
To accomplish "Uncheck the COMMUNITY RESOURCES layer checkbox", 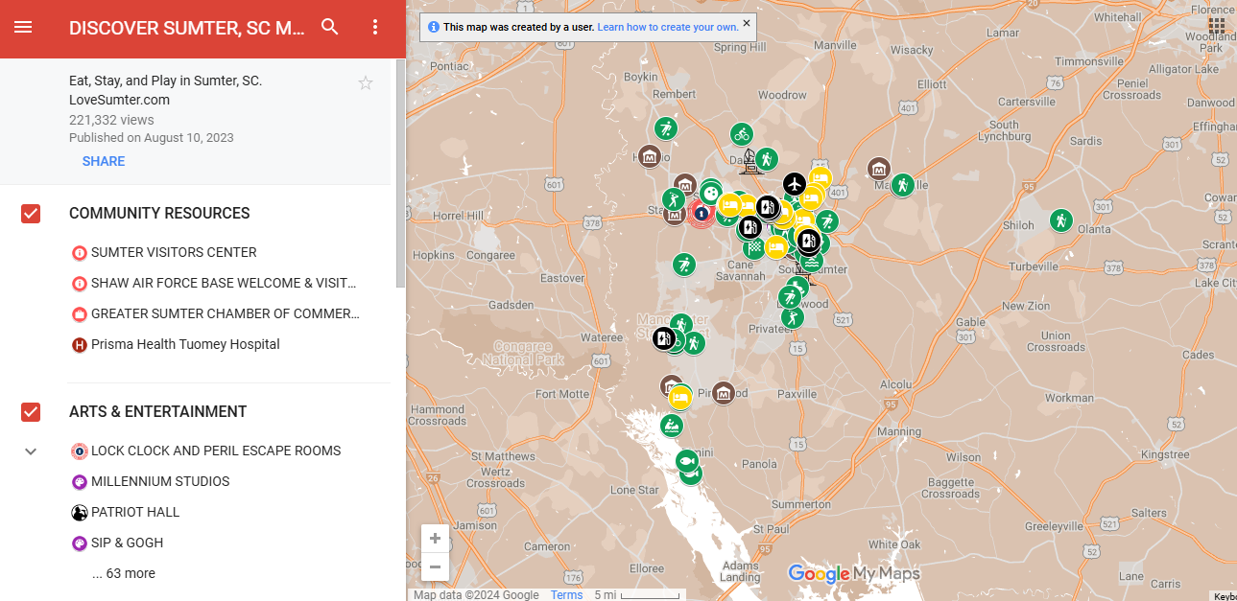I will point(31,214).
